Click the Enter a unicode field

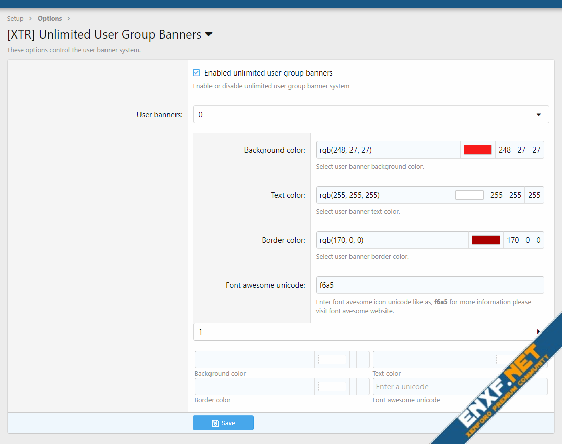tap(460, 387)
